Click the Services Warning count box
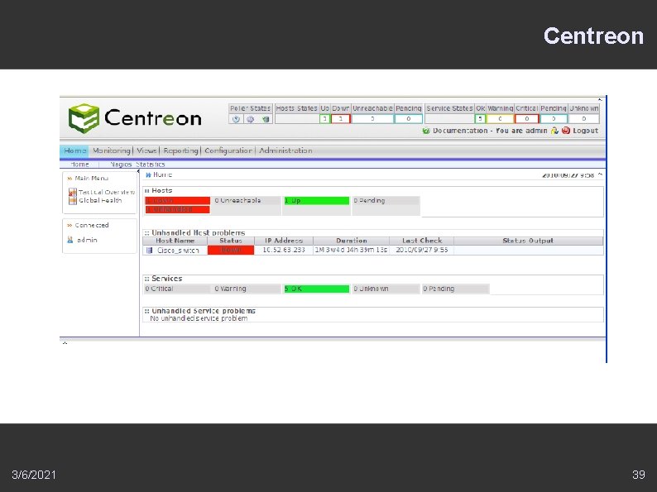The image size is (657, 492). coord(500,119)
